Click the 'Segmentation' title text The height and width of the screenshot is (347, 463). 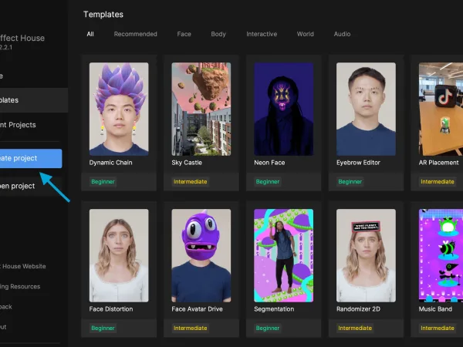pos(274,309)
